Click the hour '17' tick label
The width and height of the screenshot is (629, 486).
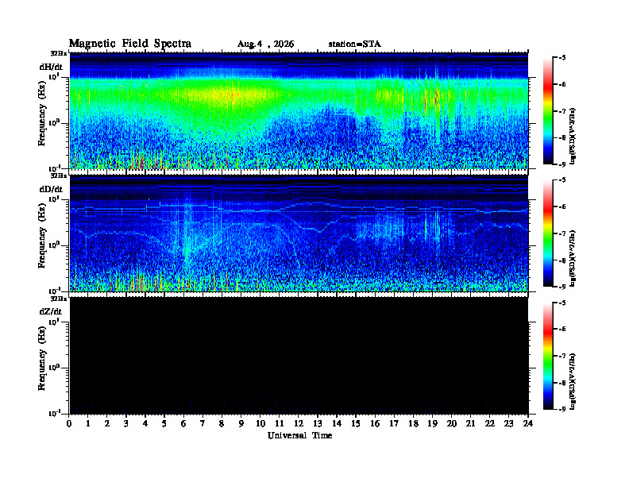pyautogui.click(x=394, y=423)
